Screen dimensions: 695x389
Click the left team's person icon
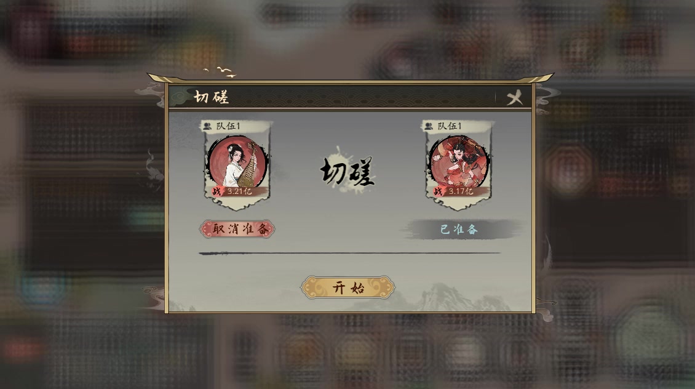[x=207, y=126]
